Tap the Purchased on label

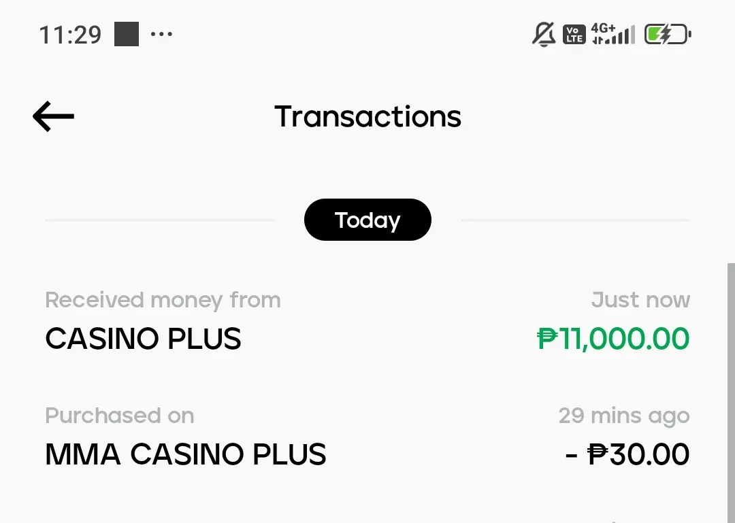point(120,416)
